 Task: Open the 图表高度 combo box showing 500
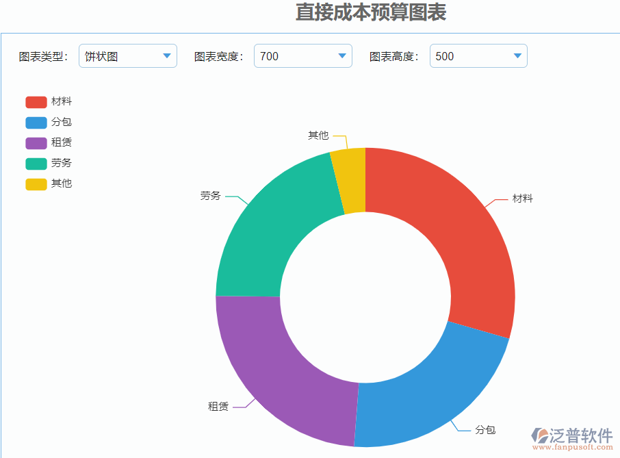[x=477, y=56]
